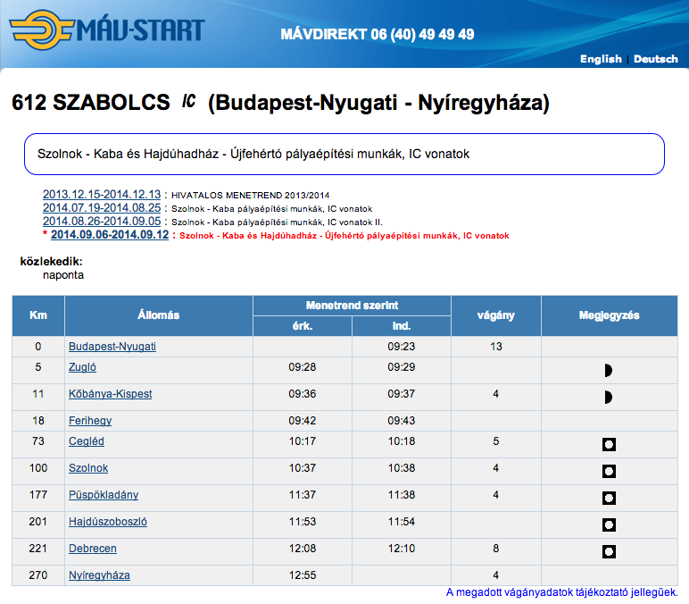Click the half-circle icon in Kőbánya-Kispest row
Screen dimensions: 689x604
pos(609,398)
